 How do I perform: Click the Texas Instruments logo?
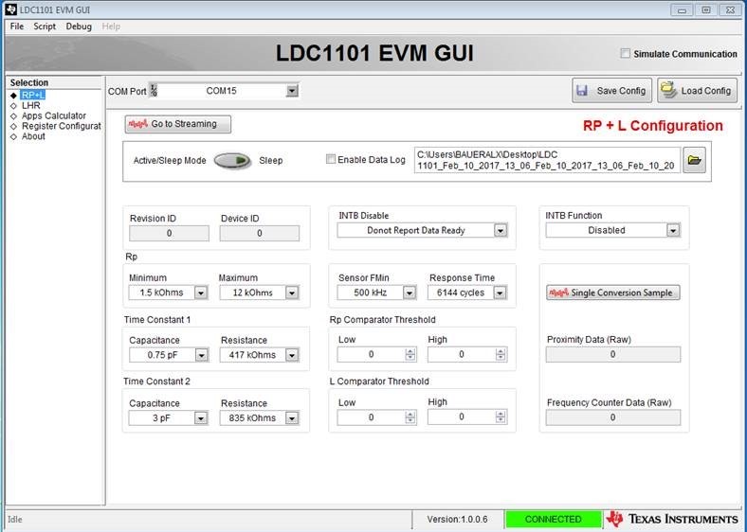(672, 519)
